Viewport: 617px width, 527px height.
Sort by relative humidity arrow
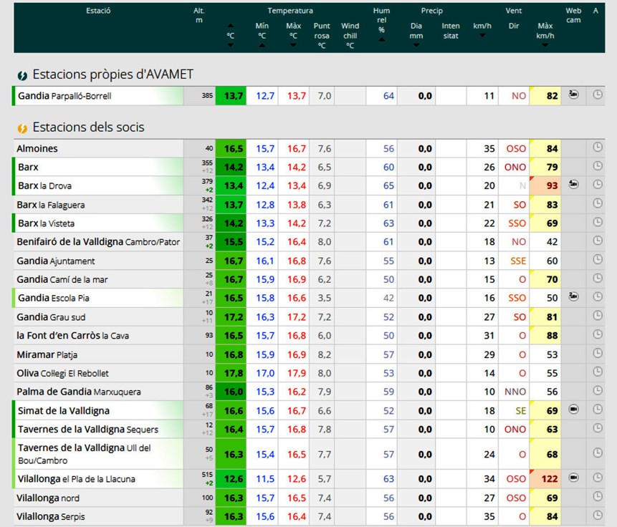382,39
